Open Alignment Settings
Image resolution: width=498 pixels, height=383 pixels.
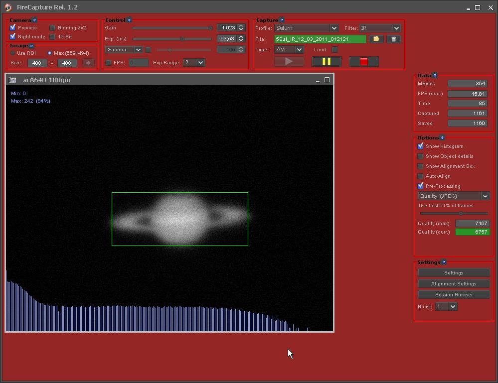[454, 284]
